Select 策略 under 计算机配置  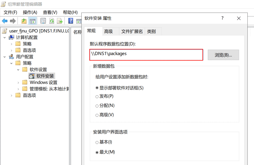pyautogui.click(x=27, y=44)
